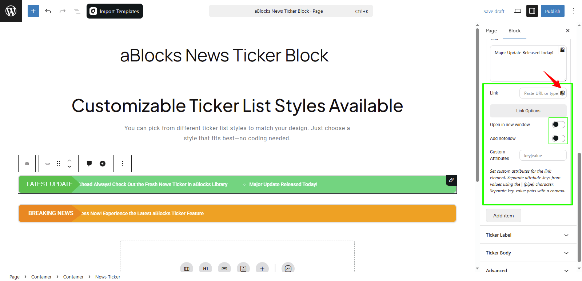Click the WordPress logo icon
582x281 pixels.
tap(11, 11)
